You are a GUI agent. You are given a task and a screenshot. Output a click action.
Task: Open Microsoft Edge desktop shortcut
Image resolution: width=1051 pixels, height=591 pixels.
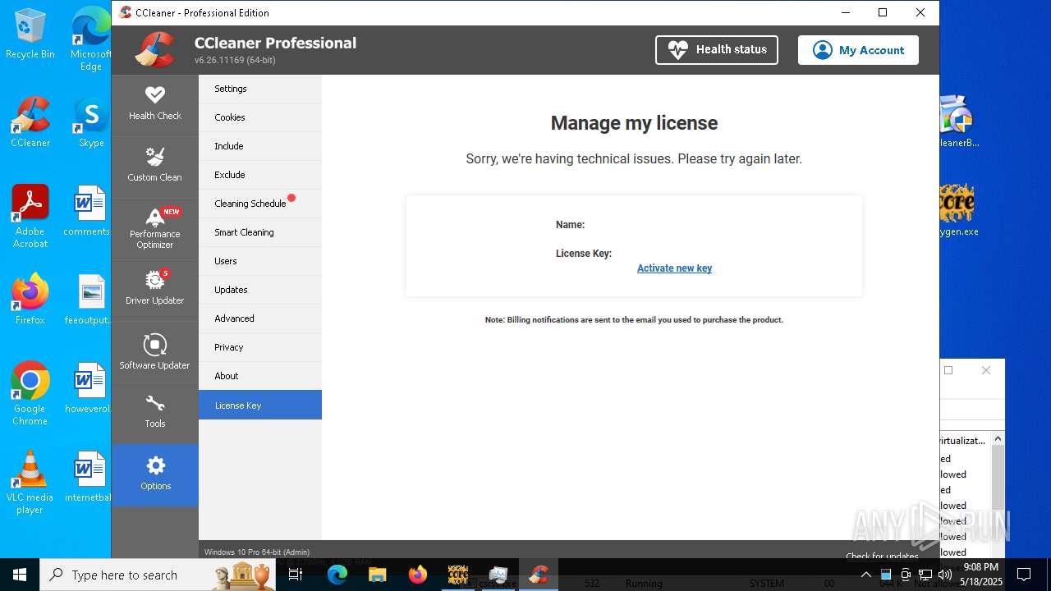coord(91,39)
